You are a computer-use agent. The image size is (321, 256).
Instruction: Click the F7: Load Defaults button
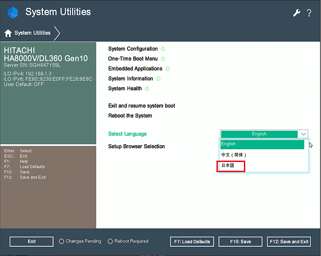click(192, 242)
